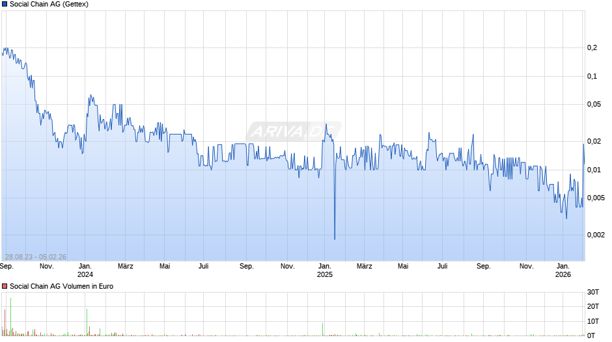
Task: Click the 0,005 price axis label
Action: pyautogui.click(x=596, y=198)
